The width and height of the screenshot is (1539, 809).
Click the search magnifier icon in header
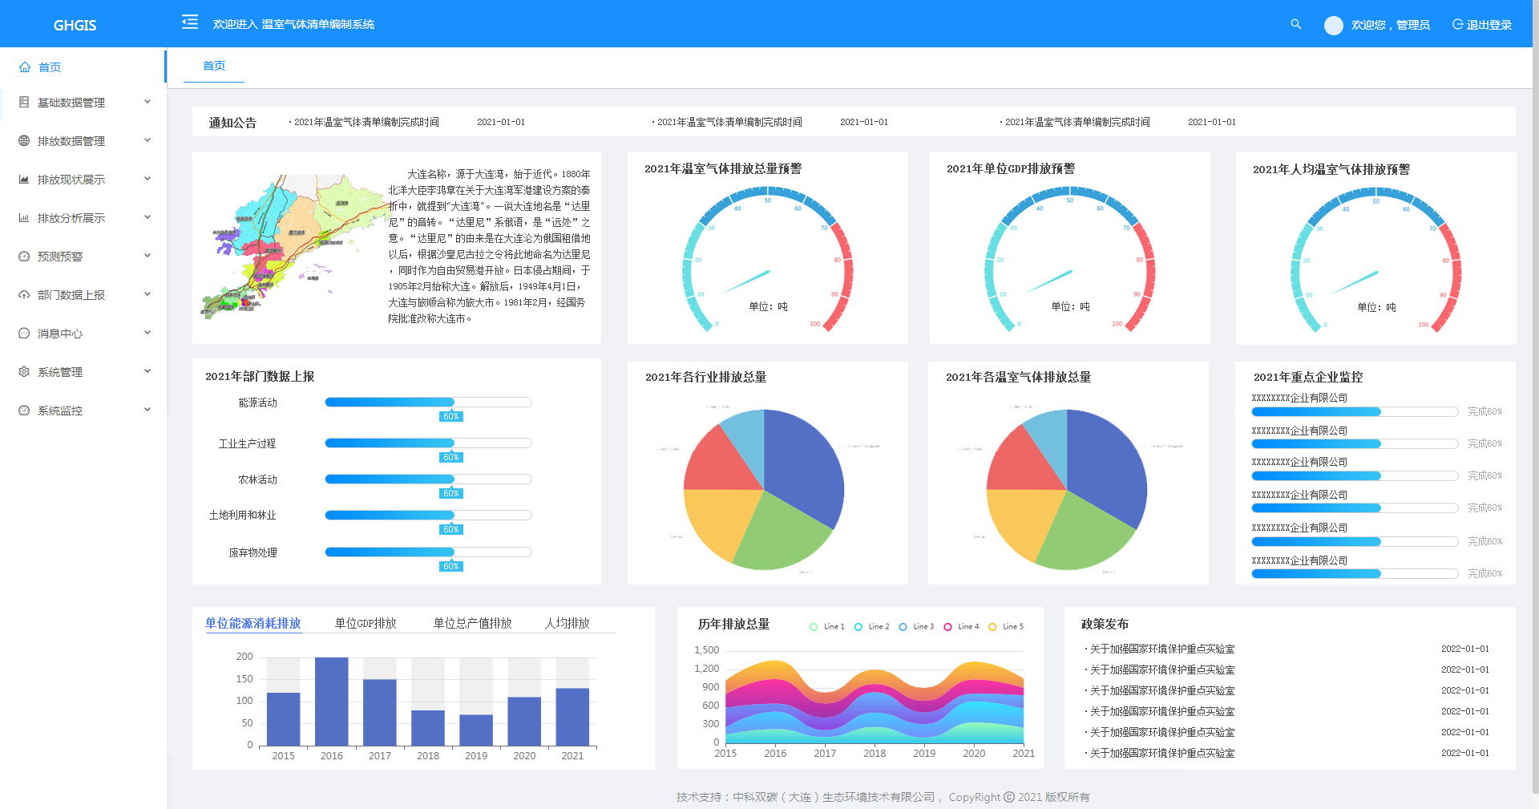click(1295, 25)
